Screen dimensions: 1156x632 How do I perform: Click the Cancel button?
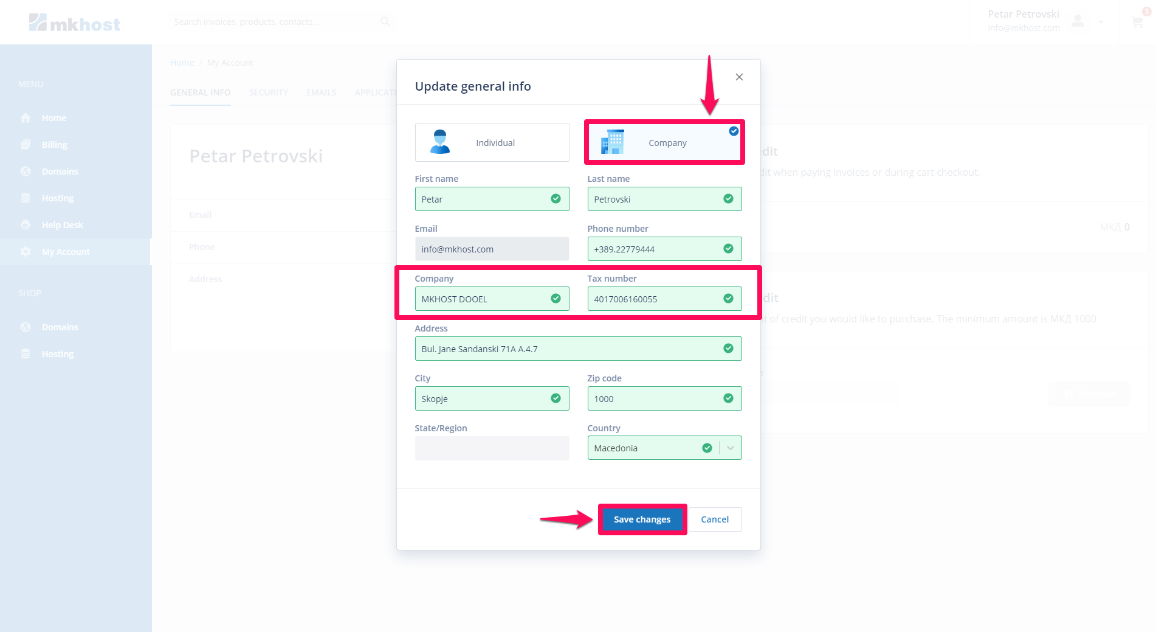pos(714,519)
